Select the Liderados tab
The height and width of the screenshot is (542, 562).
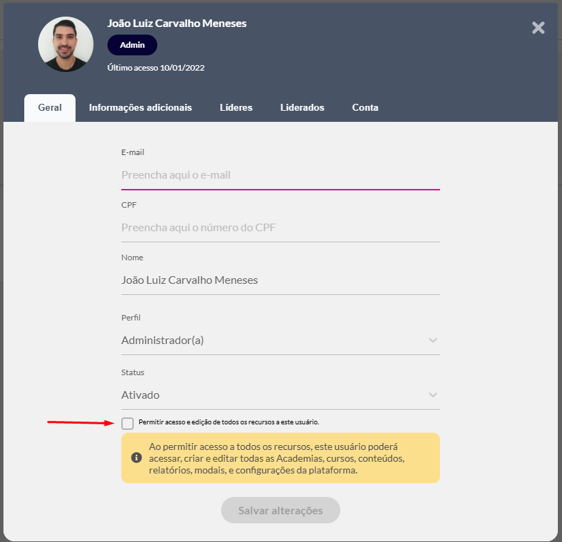point(302,108)
